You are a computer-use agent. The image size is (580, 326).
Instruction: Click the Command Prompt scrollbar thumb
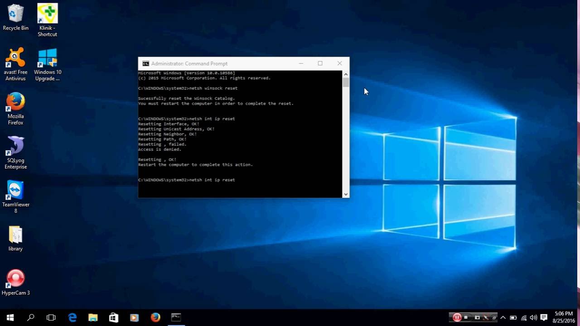pos(346,82)
